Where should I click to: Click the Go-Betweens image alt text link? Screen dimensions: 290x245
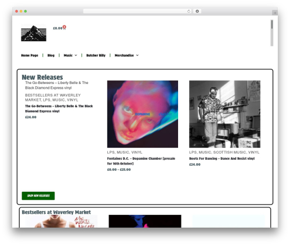(x=57, y=85)
